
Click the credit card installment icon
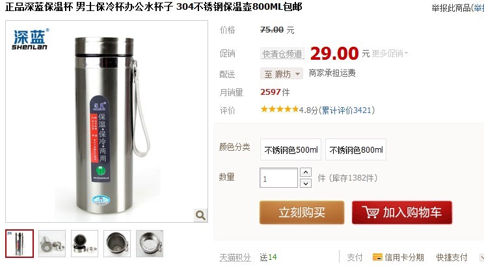[x=377, y=257]
